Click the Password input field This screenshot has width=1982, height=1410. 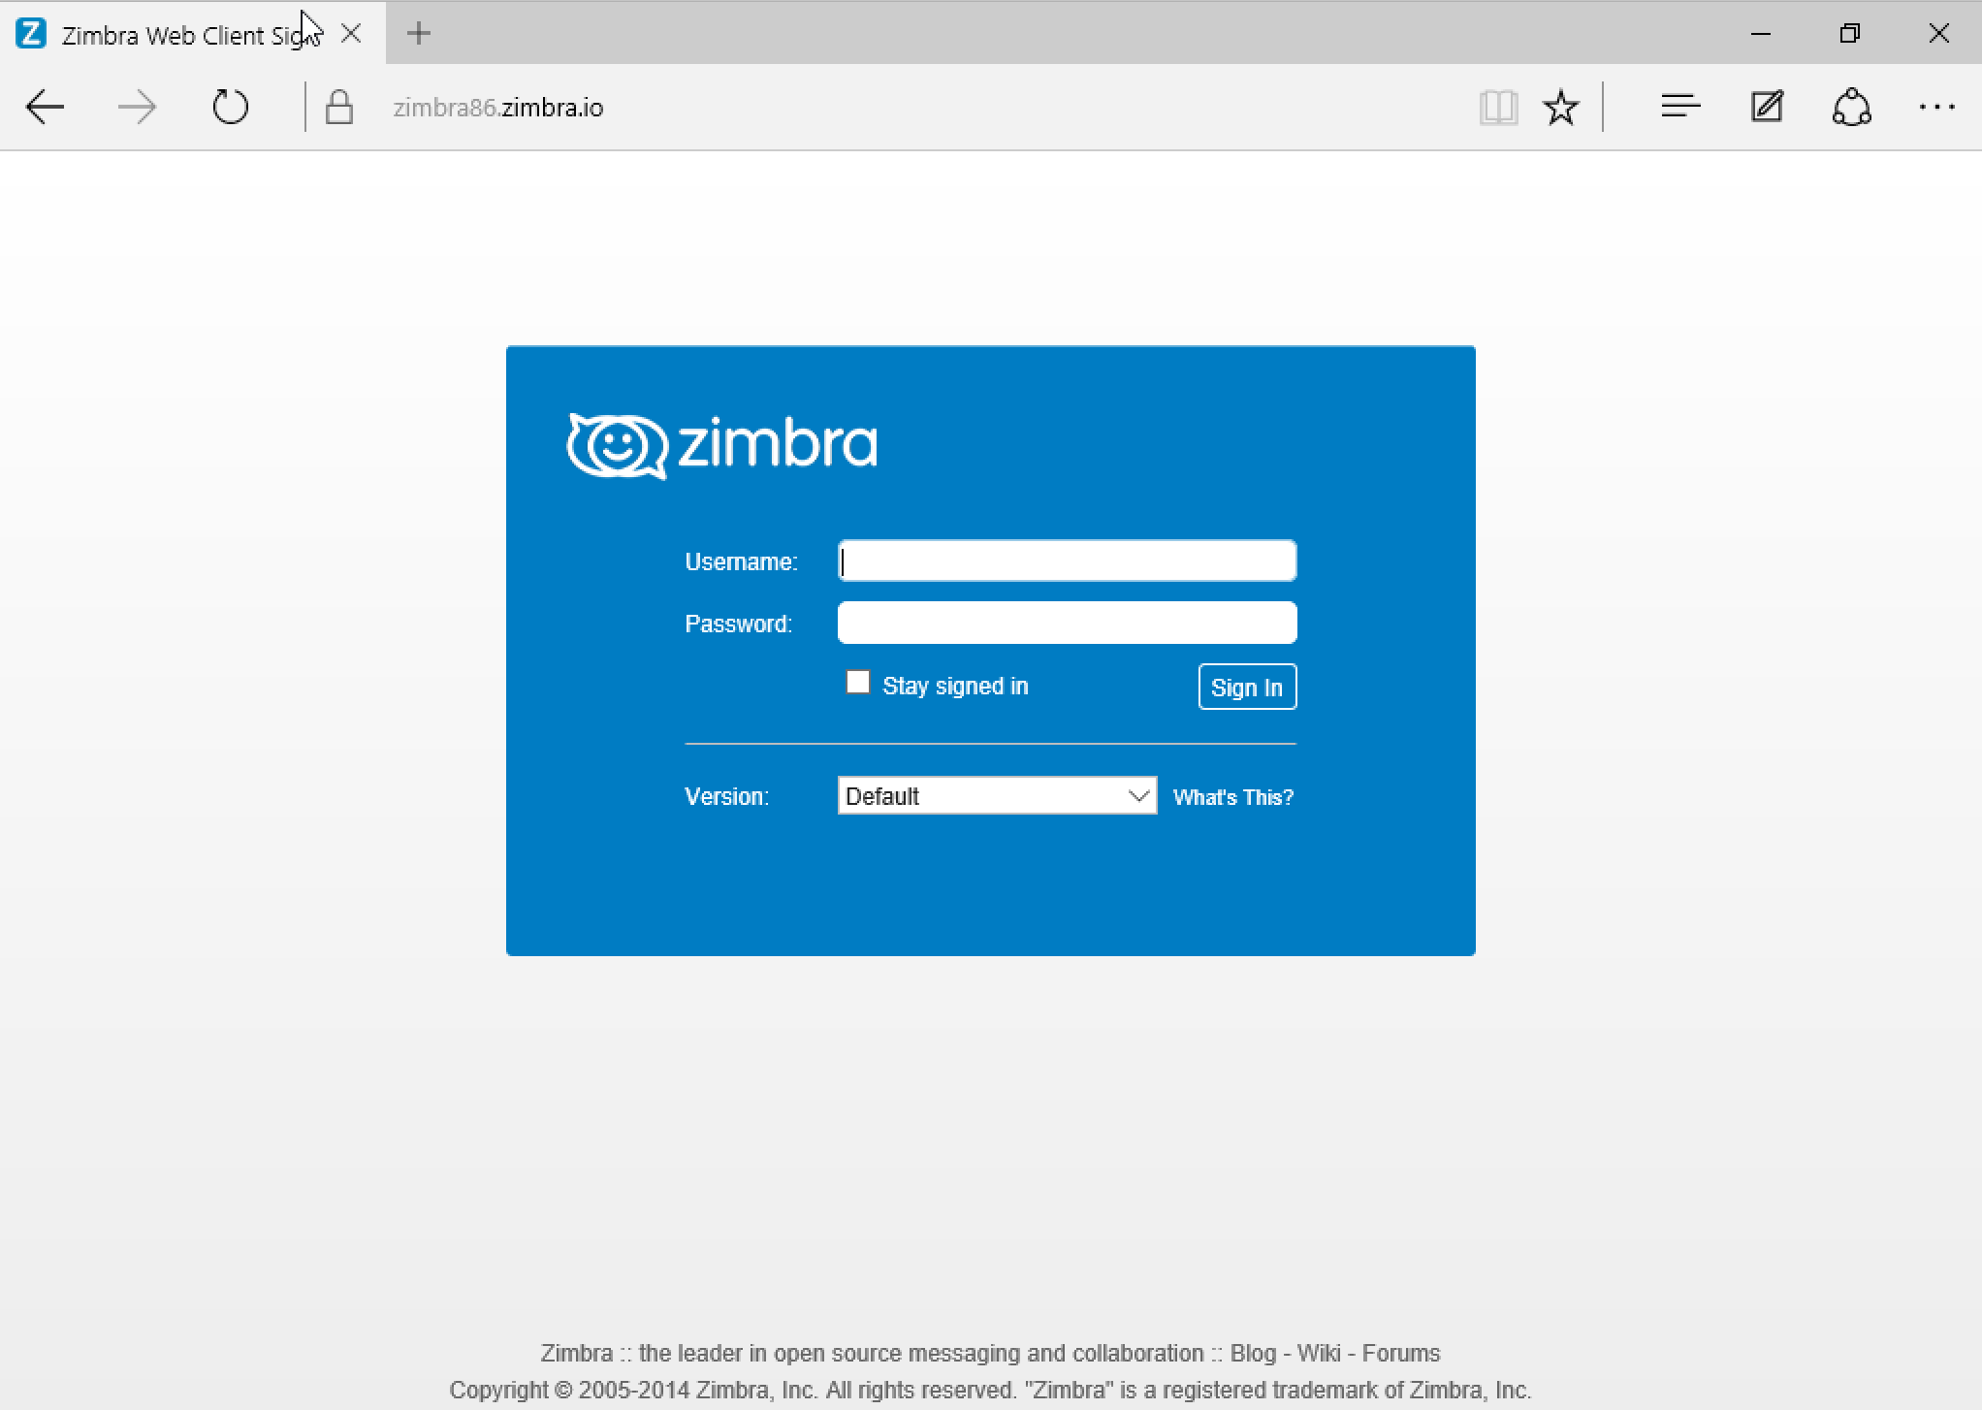[x=1068, y=621]
